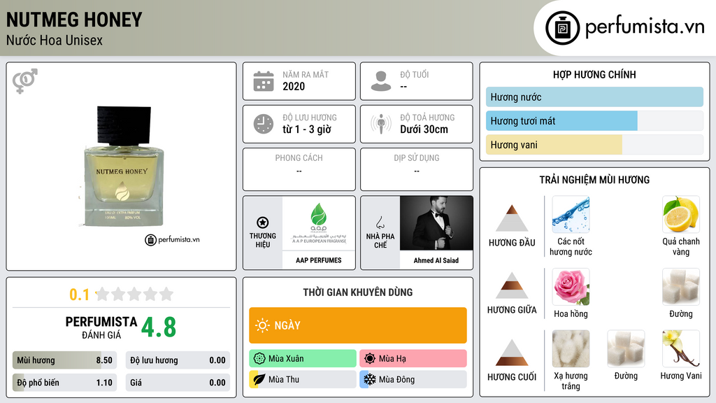The height and width of the screenshot is (403, 716).
Task: Click the yellow lemon image Quả chanh vàng
Action: click(681, 215)
